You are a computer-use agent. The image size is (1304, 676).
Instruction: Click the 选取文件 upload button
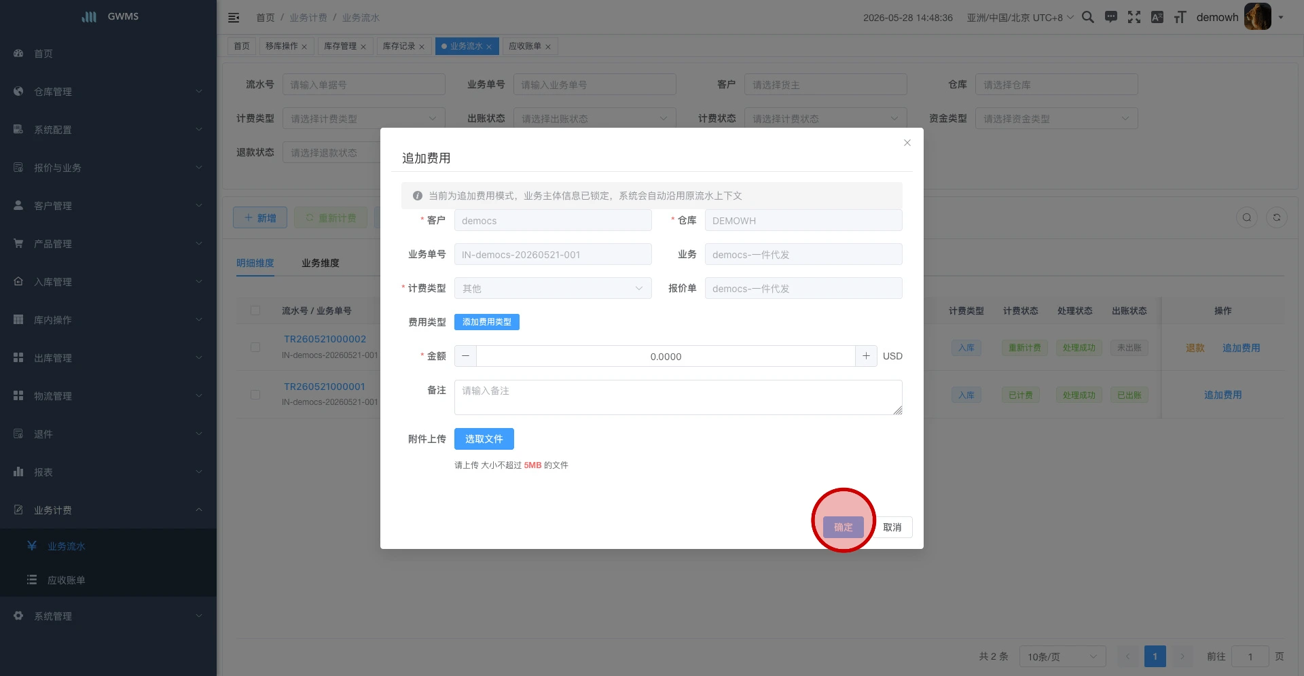pyautogui.click(x=484, y=439)
